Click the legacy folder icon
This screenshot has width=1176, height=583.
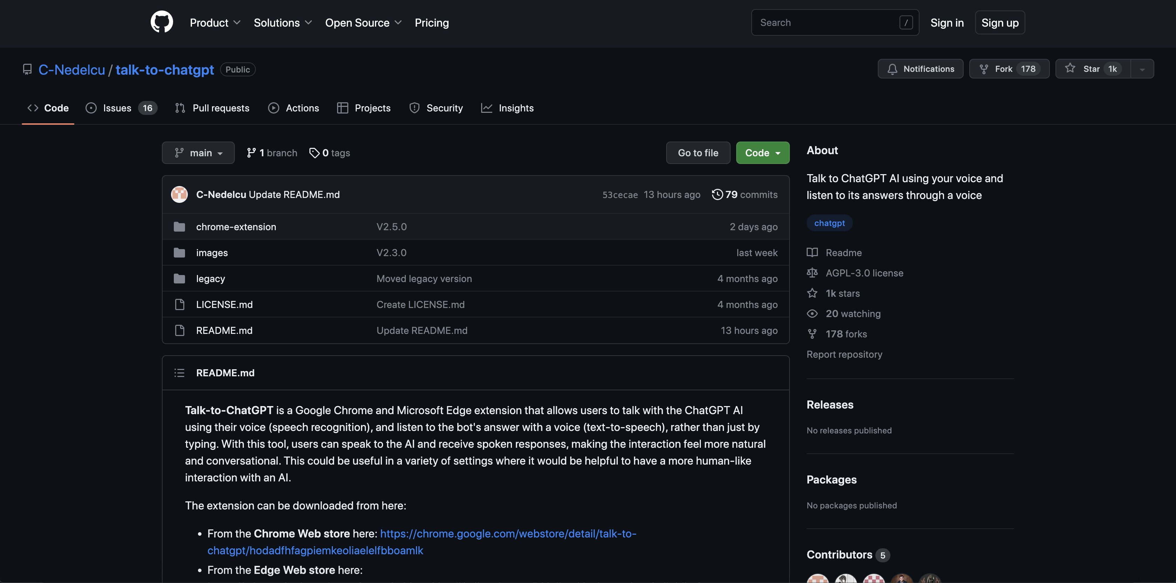point(179,279)
